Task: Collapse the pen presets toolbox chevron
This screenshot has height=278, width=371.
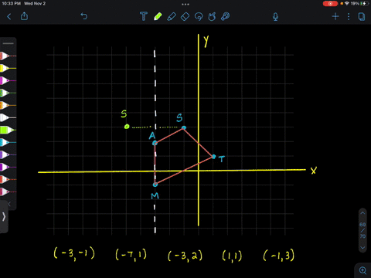Action: tap(9, 204)
